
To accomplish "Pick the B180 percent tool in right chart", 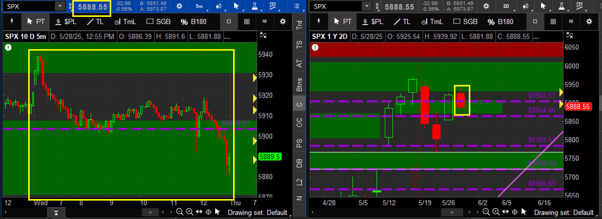I will [500, 21].
